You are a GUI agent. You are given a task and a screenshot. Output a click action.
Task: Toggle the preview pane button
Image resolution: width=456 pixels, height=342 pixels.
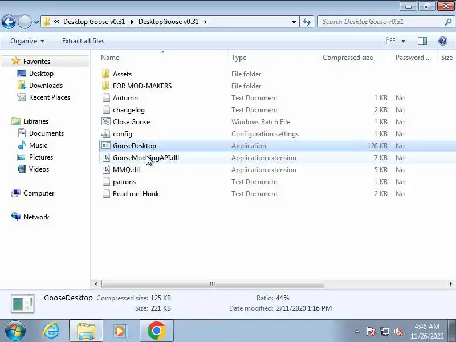coord(422,41)
